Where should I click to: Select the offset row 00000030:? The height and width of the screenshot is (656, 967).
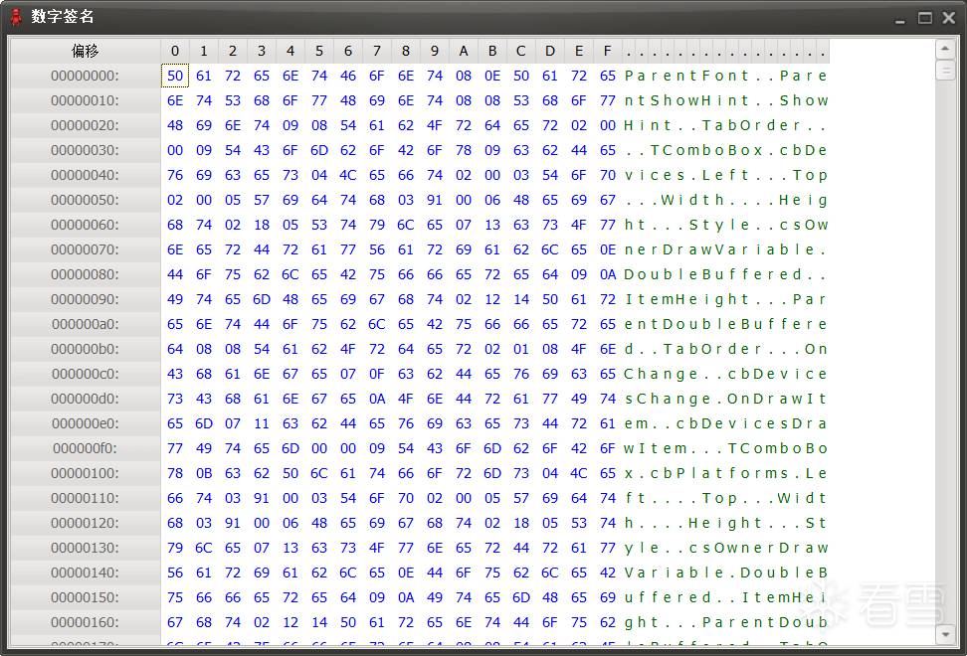[86, 150]
